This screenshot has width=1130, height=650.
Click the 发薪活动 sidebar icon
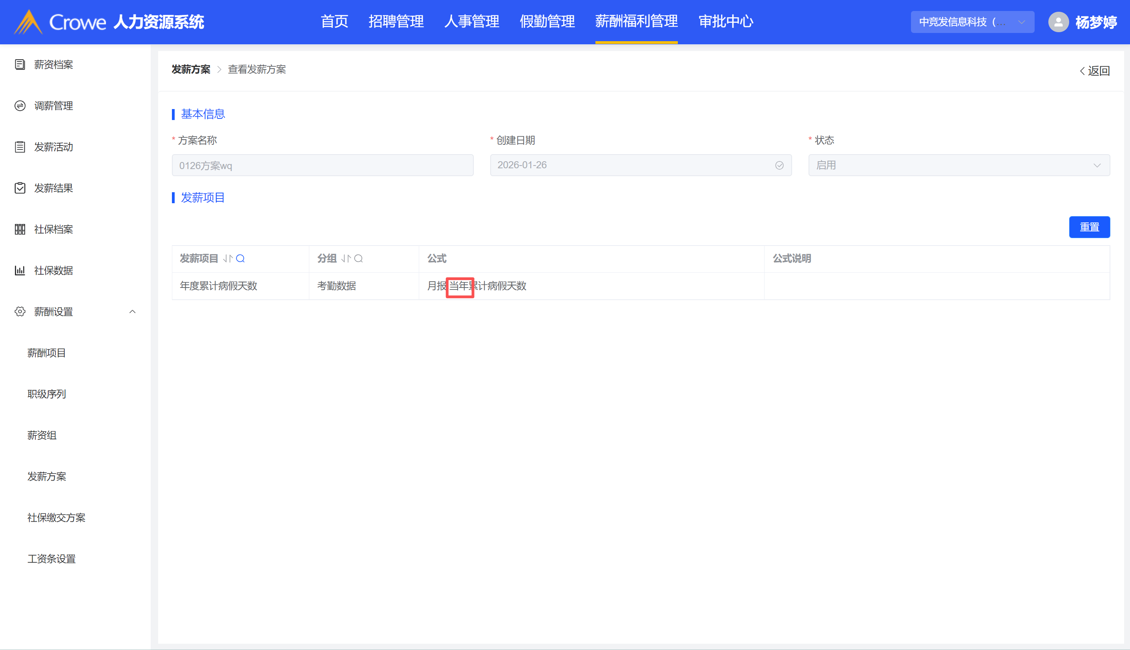[x=20, y=147]
